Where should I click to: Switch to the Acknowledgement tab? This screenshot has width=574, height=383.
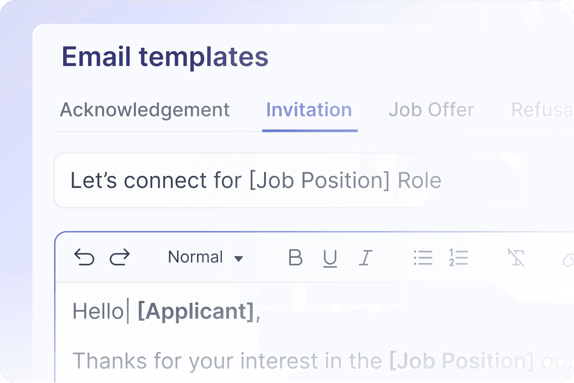click(144, 110)
